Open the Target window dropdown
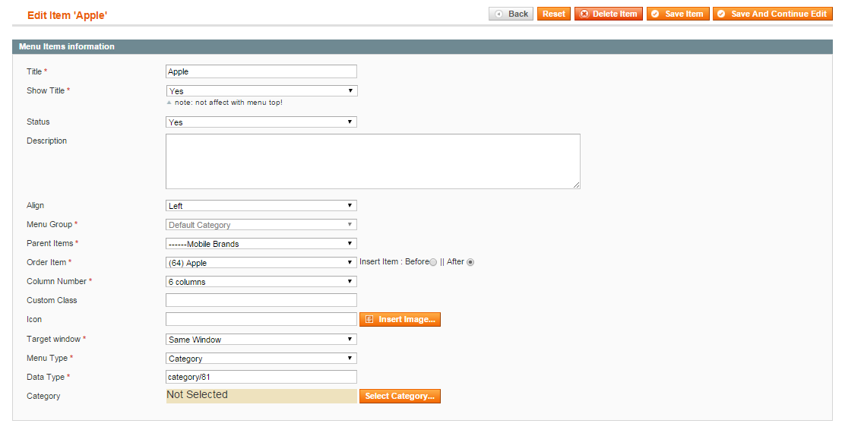 [261, 340]
